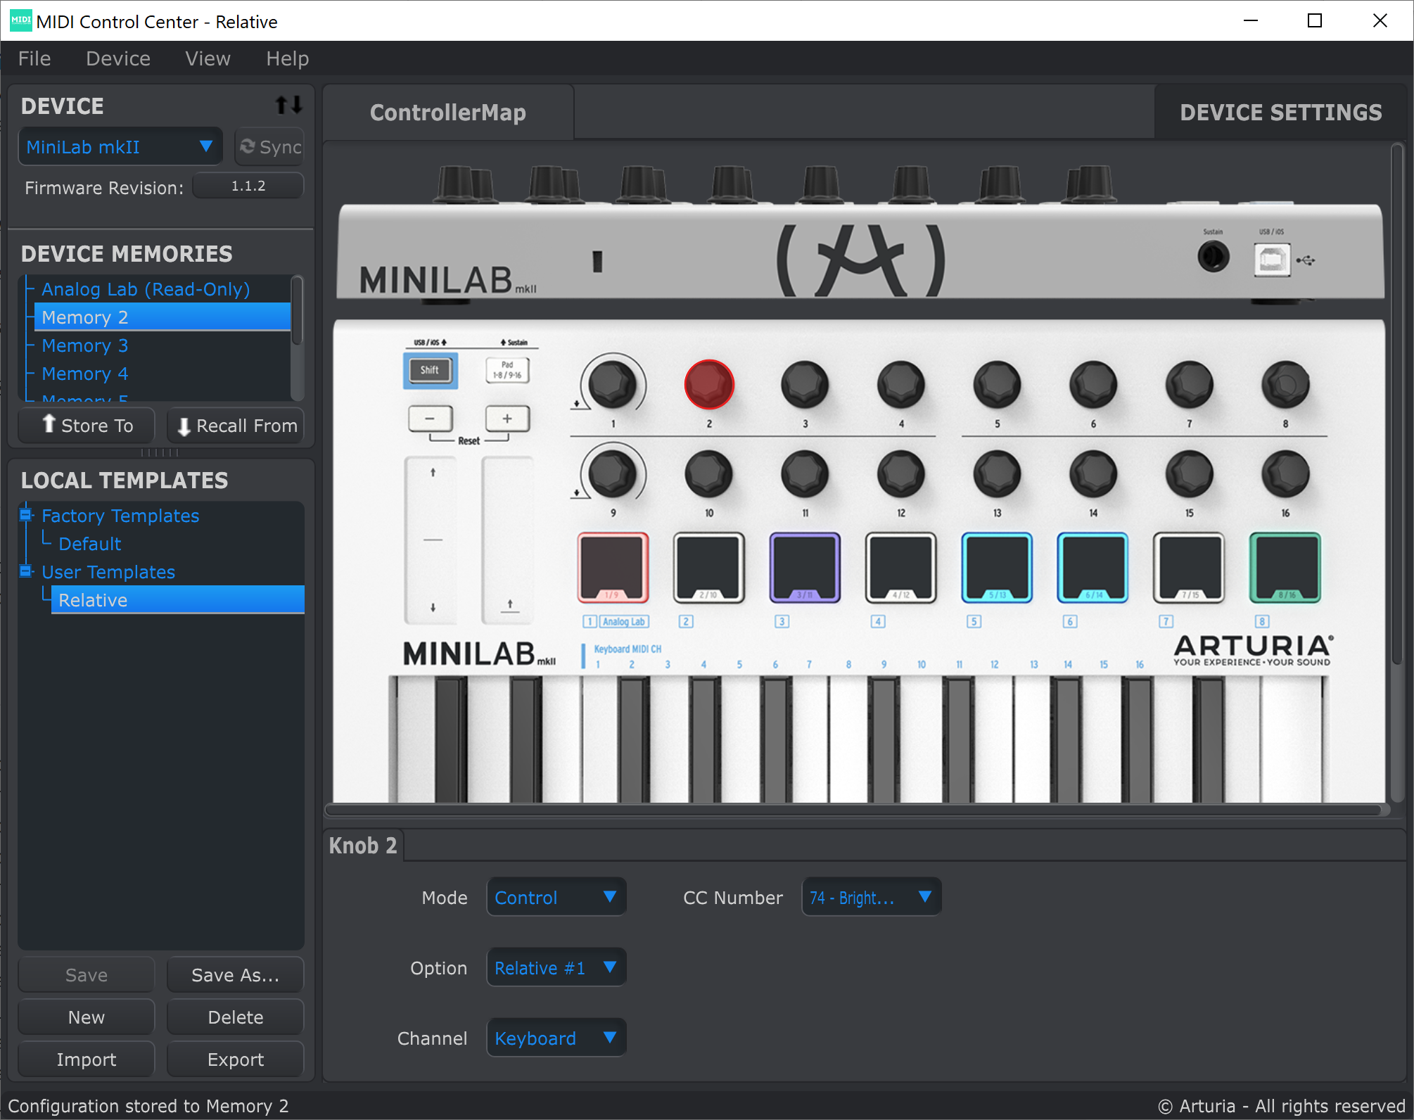The width and height of the screenshot is (1414, 1120).
Task: Click the Recall From button
Action: 236,425
